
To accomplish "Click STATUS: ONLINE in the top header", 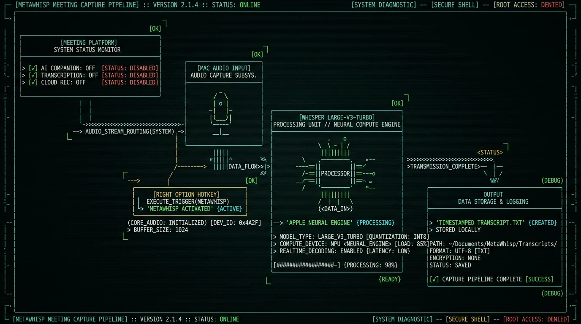I will 235,5.
